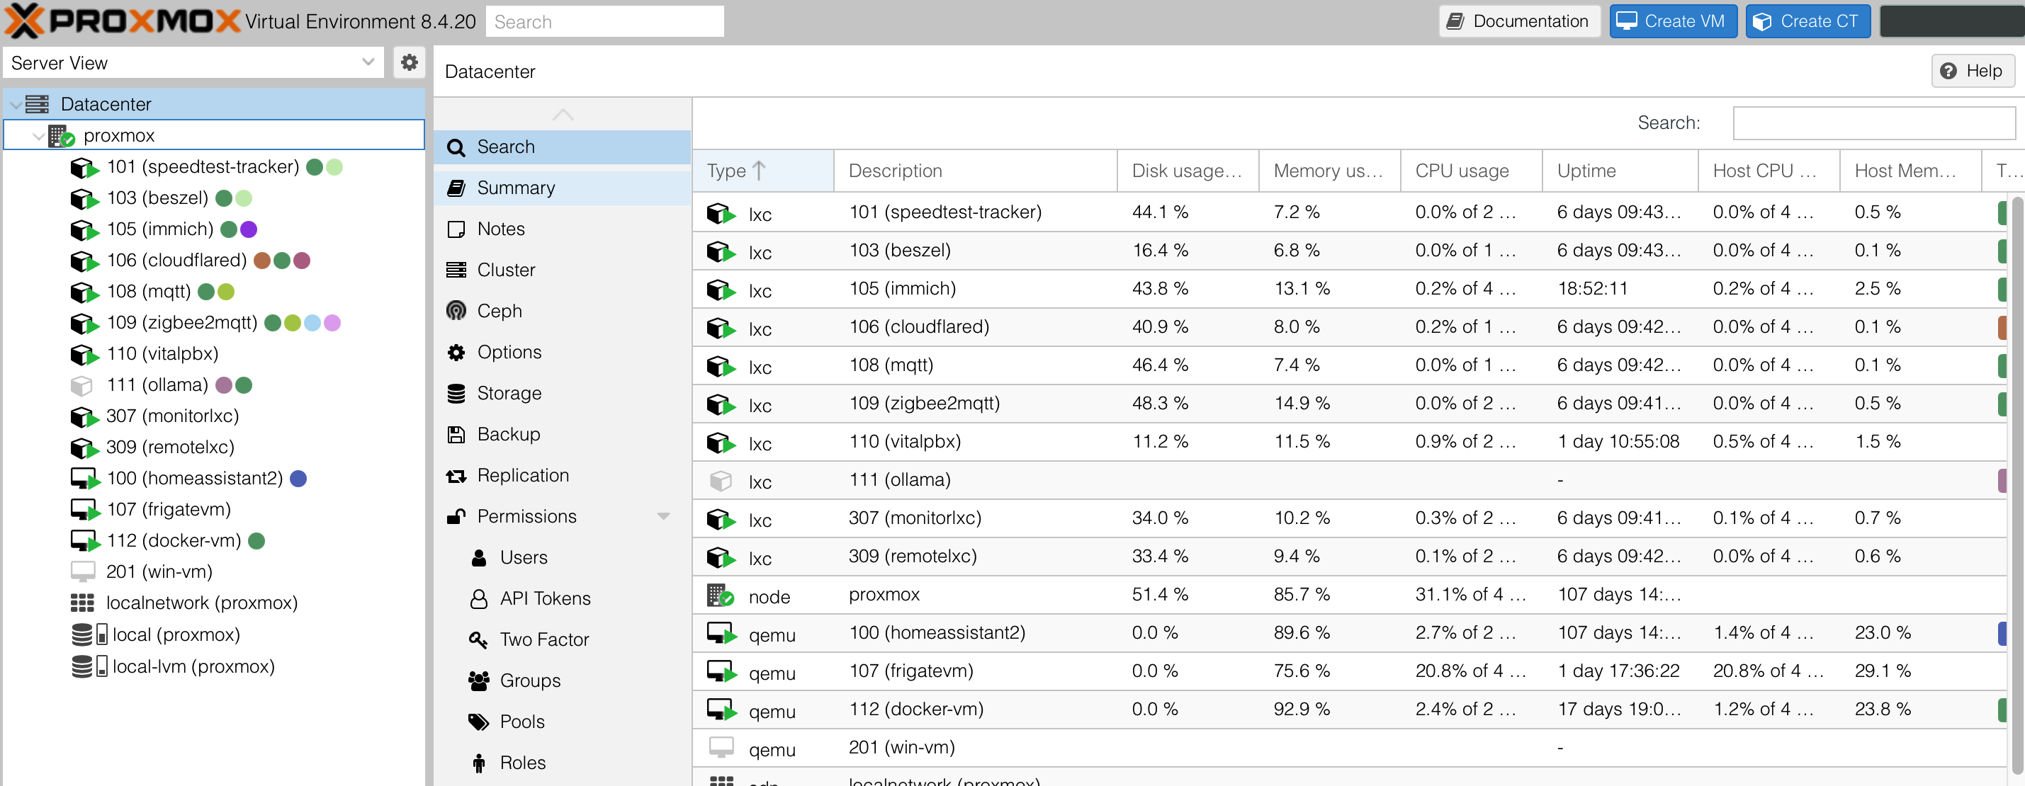This screenshot has width=2025, height=786.
Task: Click the Roles person icon
Action: pos(479,763)
